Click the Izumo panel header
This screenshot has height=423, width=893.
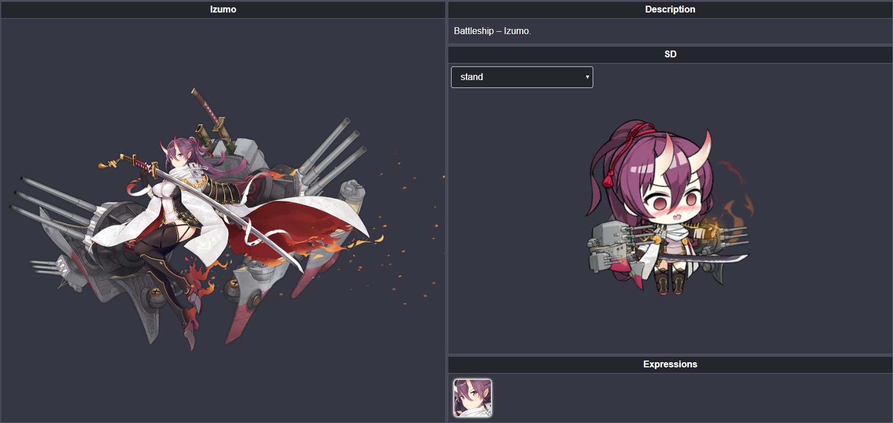click(223, 10)
